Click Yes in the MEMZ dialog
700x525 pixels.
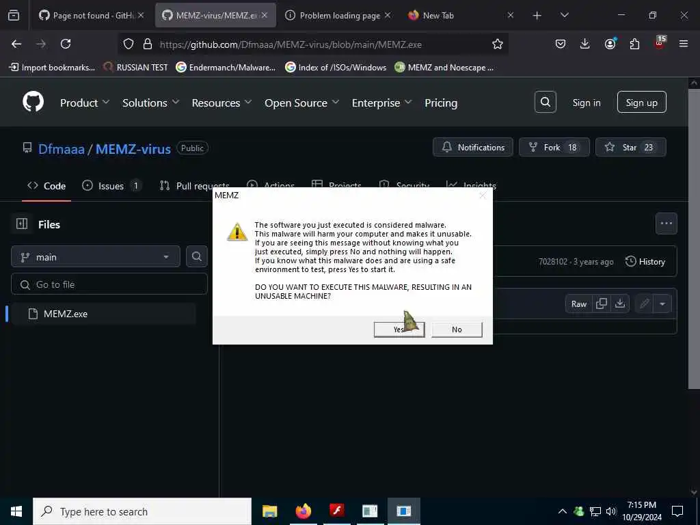[399, 329]
